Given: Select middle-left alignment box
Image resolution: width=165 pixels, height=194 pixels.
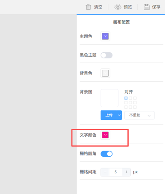Looking at the screenshot, I should click(126, 103).
